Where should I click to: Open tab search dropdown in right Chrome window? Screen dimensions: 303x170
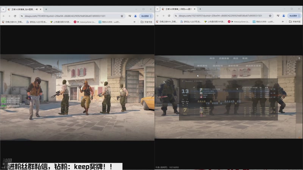[157, 9]
